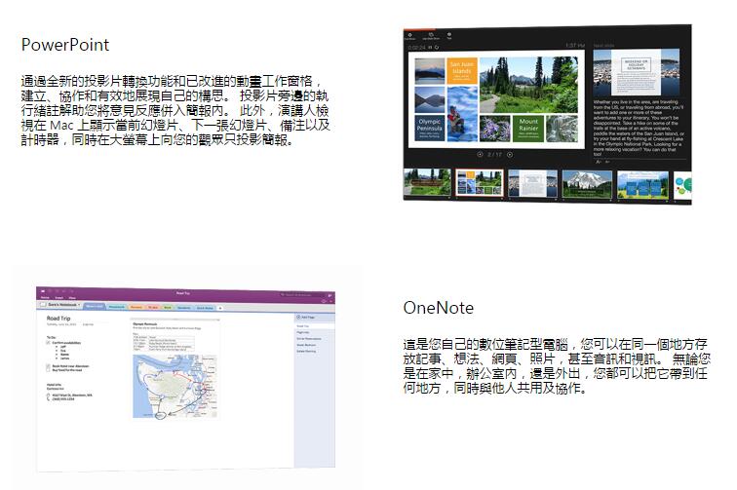Viewport: 737px width, 490px height.
Task: Open the Home tab in OneNote
Action: [45, 297]
